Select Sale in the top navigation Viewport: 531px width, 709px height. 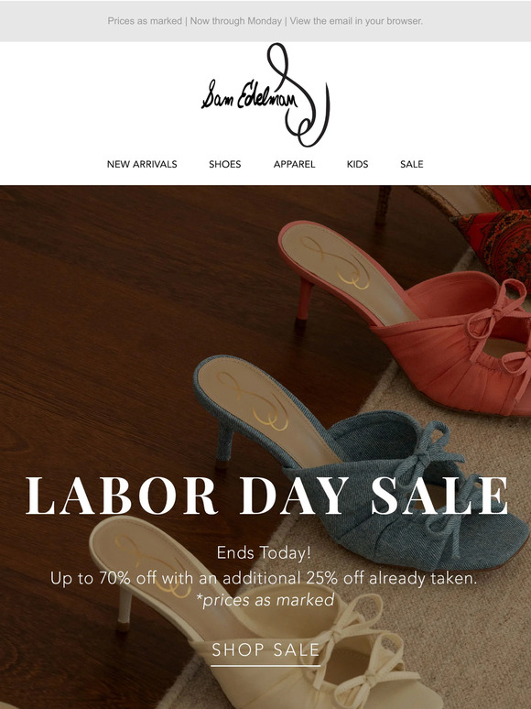pos(412,164)
